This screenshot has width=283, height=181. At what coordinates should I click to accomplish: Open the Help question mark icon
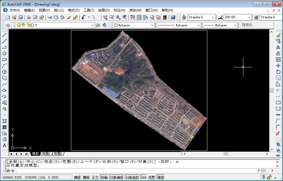tap(173, 17)
